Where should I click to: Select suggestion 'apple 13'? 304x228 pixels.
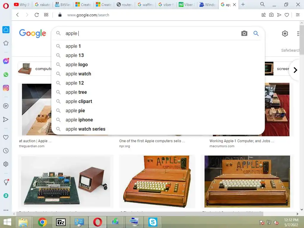pos(158,55)
